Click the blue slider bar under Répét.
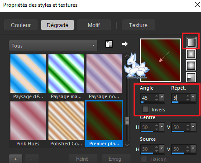 coord(175,102)
